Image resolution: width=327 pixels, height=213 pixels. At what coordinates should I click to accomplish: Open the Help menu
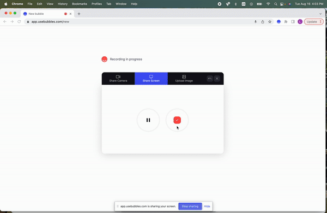134,4
